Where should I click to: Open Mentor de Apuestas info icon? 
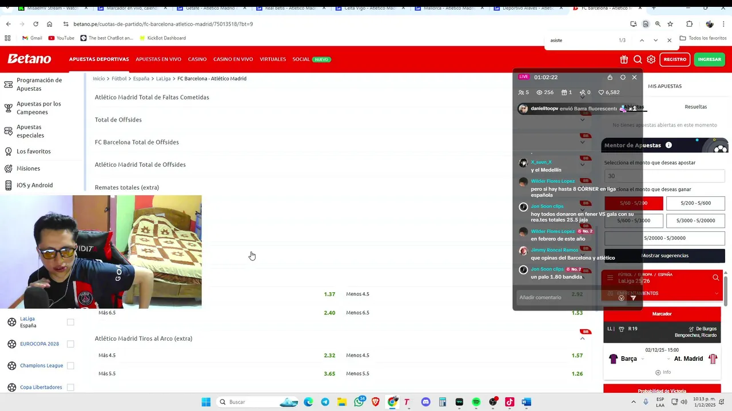(669, 145)
